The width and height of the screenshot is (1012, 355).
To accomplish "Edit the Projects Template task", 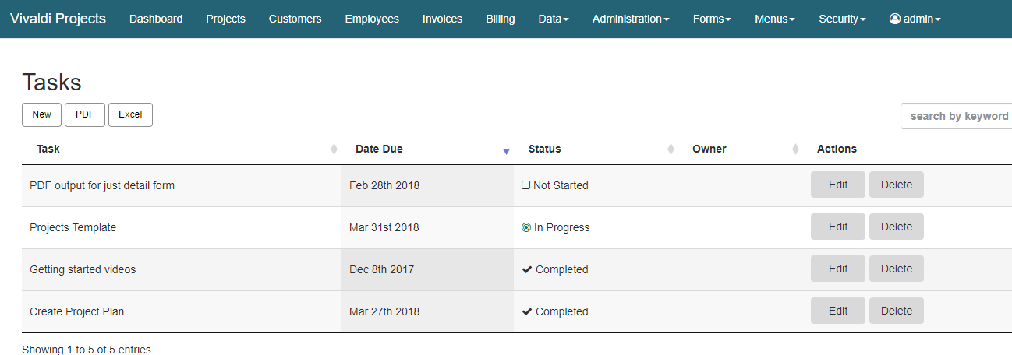I will 838,227.
